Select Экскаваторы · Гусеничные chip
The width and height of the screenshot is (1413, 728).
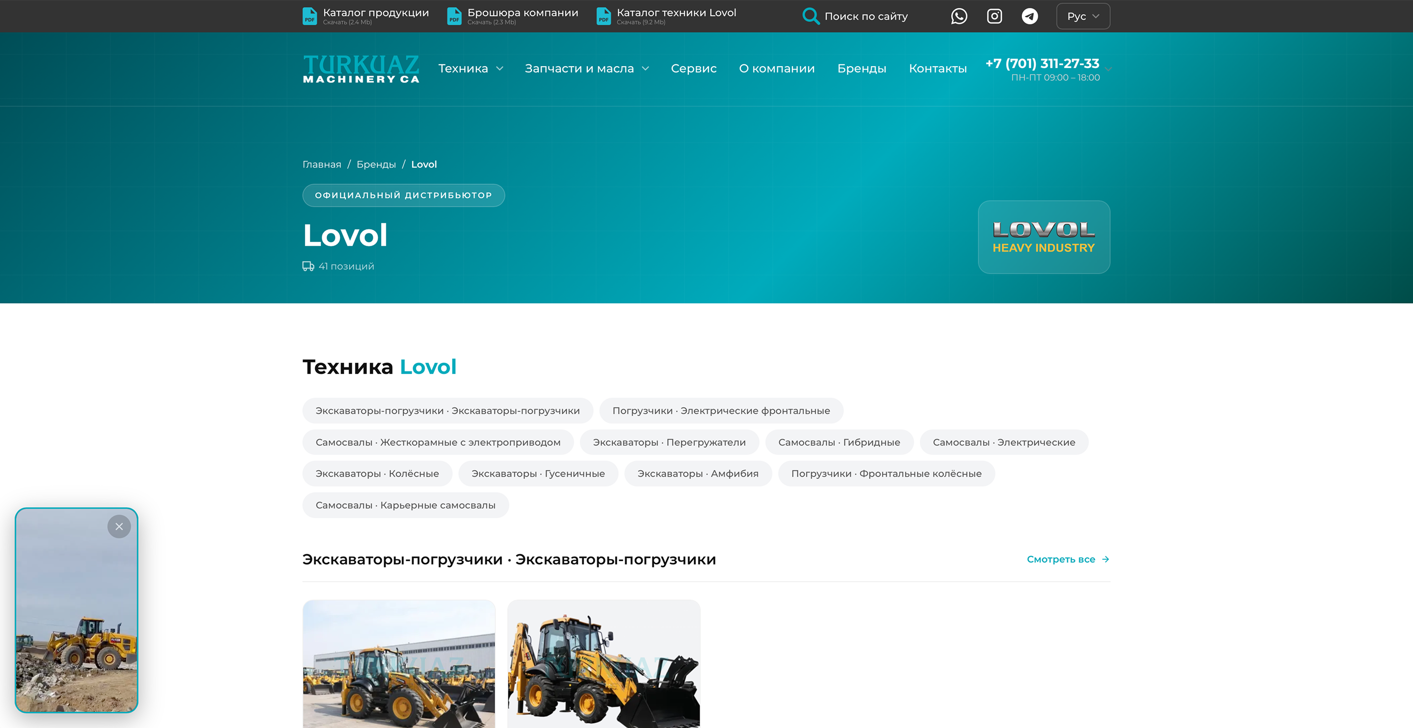pos(538,474)
